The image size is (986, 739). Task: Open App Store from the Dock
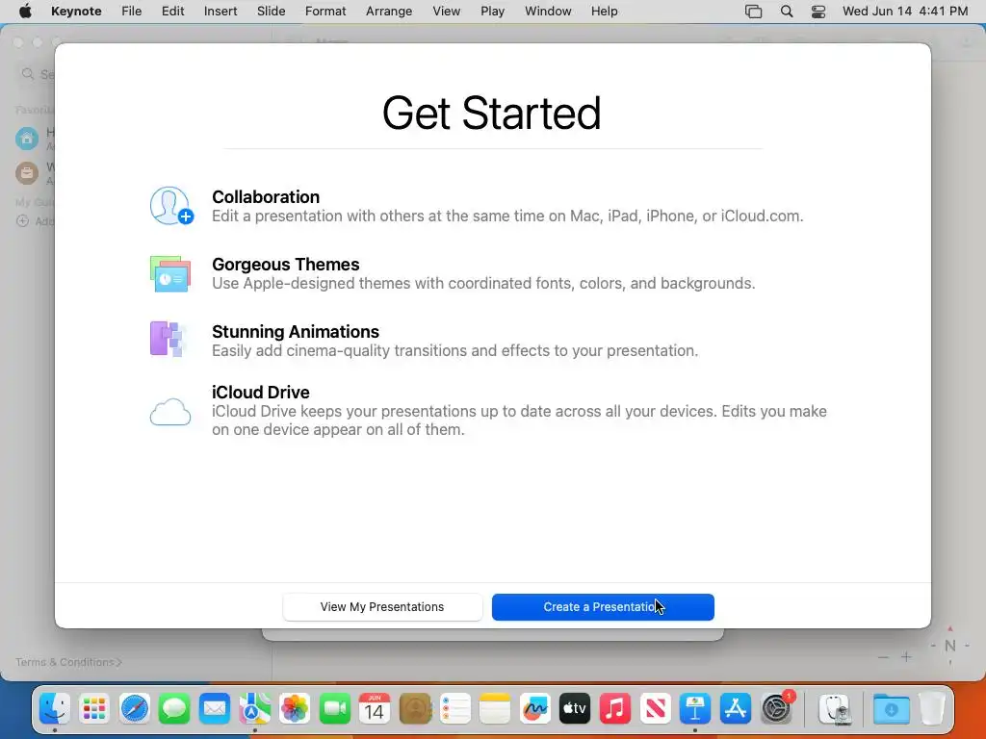click(735, 709)
